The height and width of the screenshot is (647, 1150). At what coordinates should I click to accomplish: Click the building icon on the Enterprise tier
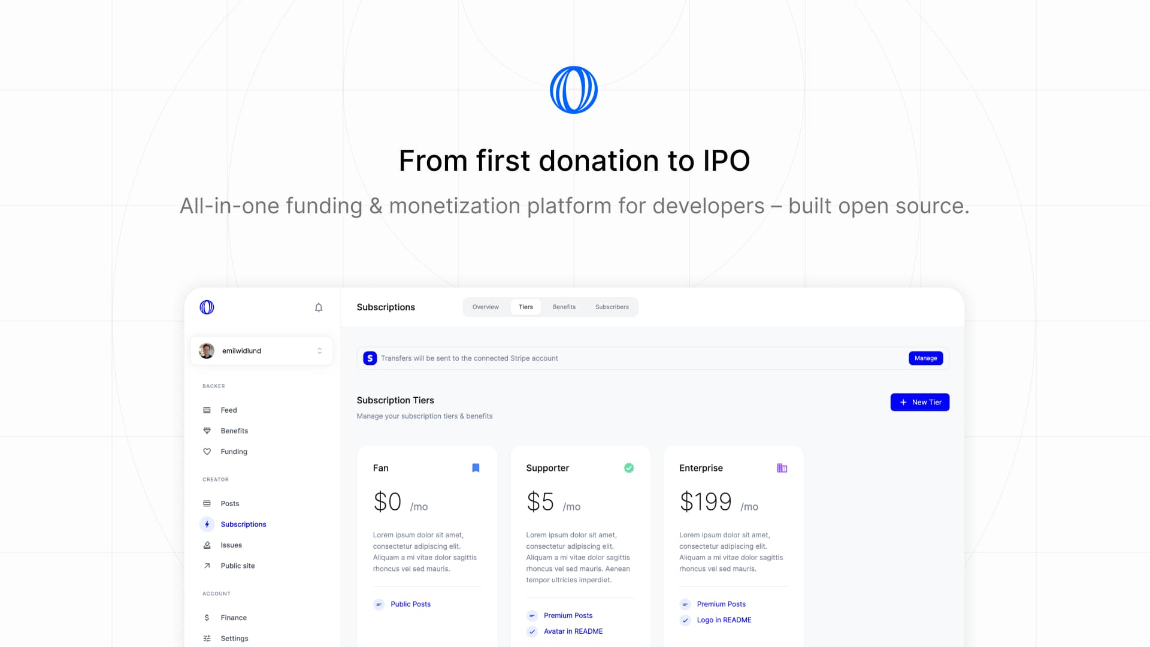click(782, 468)
